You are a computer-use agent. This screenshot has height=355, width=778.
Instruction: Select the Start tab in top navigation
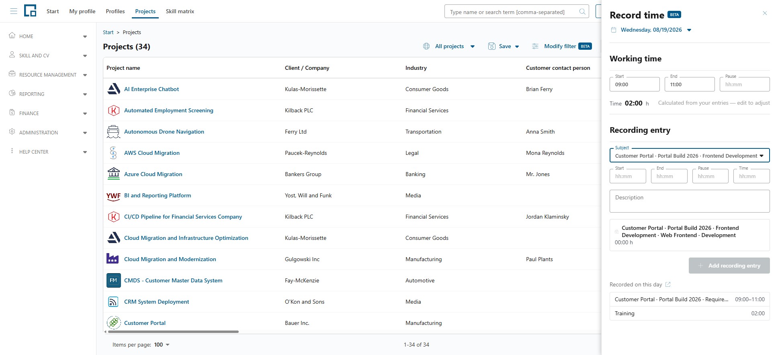click(x=53, y=11)
